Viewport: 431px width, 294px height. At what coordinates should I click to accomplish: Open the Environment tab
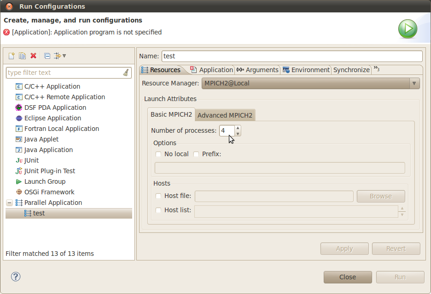(x=306, y=70)
